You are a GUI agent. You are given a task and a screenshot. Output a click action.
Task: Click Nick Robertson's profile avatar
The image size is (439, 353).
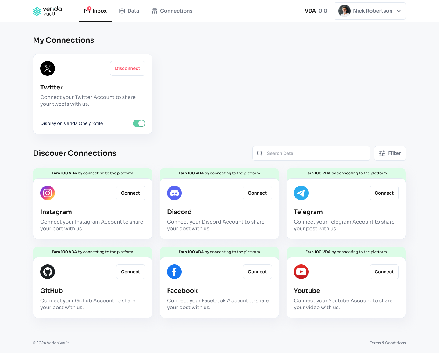[x=344, y=11]
